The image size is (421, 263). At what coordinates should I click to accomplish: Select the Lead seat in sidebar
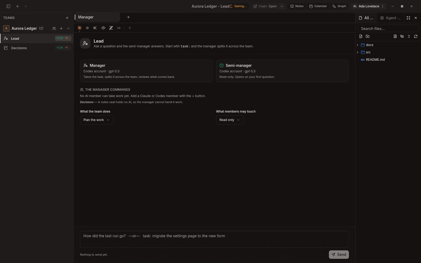point(37,38)
